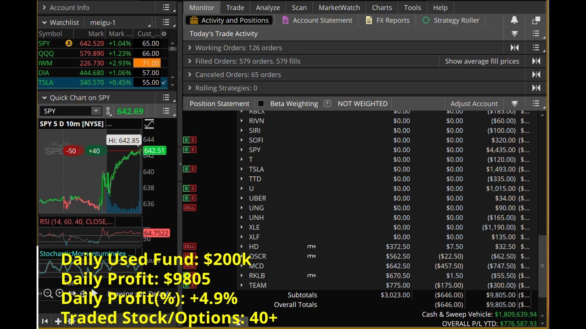Open Position Statement list menu icon

coord(536,104)
